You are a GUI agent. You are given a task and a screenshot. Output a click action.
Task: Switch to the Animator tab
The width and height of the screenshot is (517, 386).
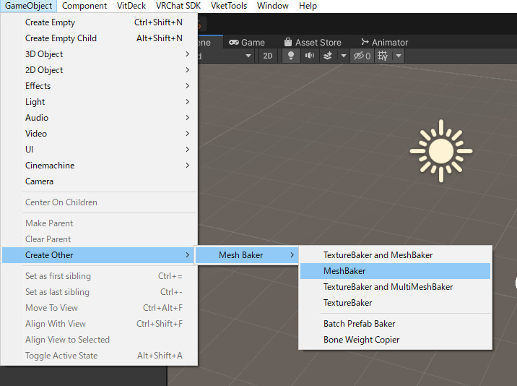click(x=389, y=42)
